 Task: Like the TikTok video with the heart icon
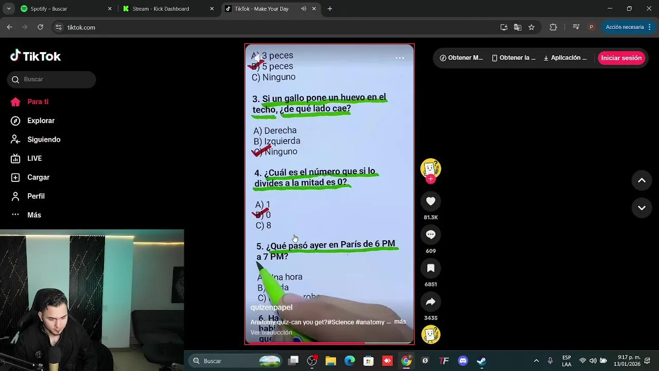click(x=431, y=201)
